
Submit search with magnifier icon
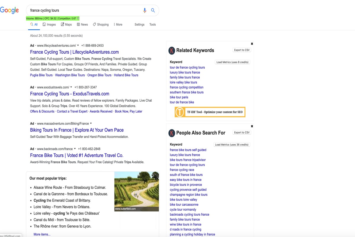[x=153, y=10]
